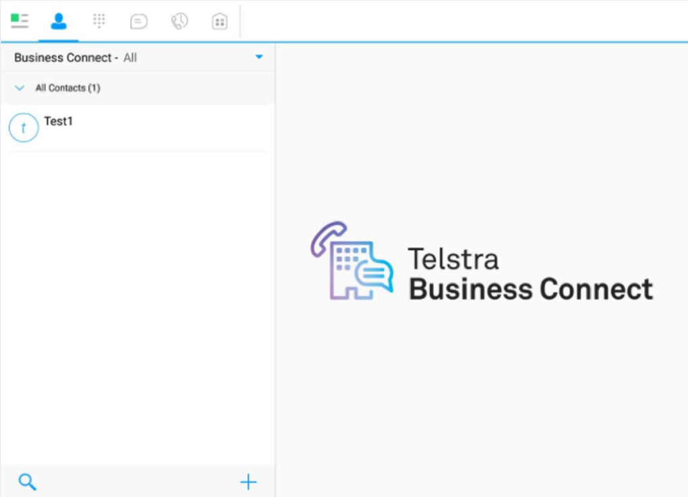Click the All Contacts (1) label
688x497 pixels.
67,88
